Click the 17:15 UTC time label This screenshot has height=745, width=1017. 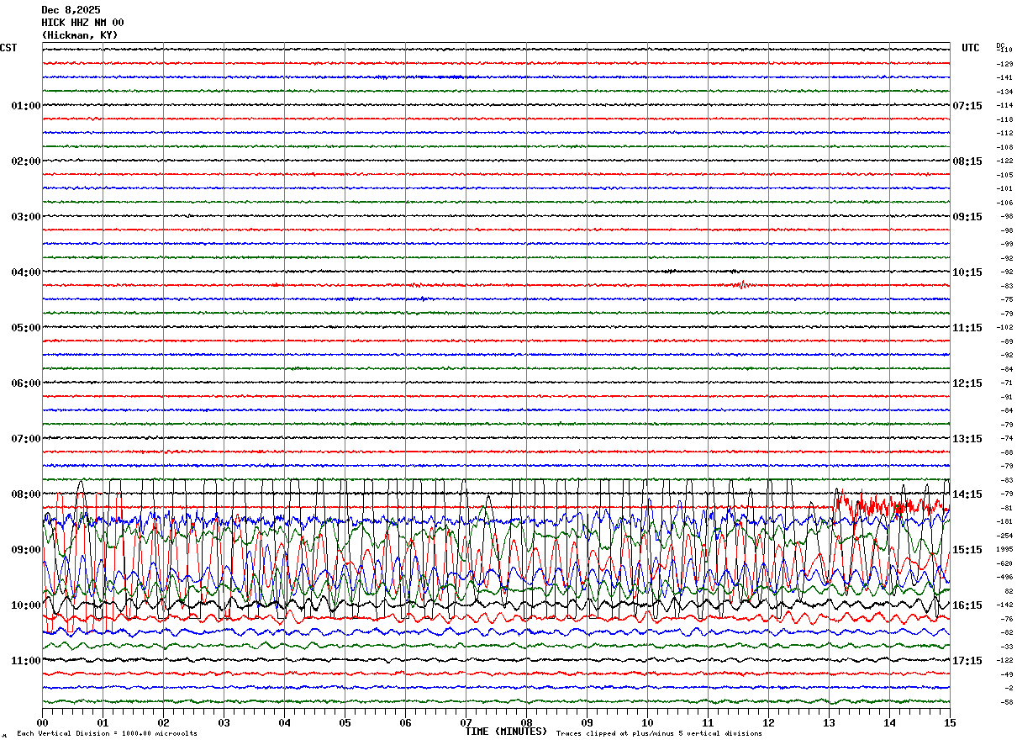[967, 660]
